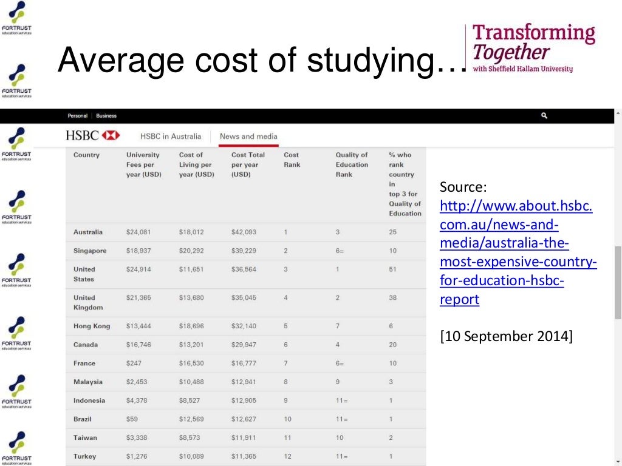Screen dimensions: 622x466
Task: Select the United States country cell
Action: coord(84,274)
